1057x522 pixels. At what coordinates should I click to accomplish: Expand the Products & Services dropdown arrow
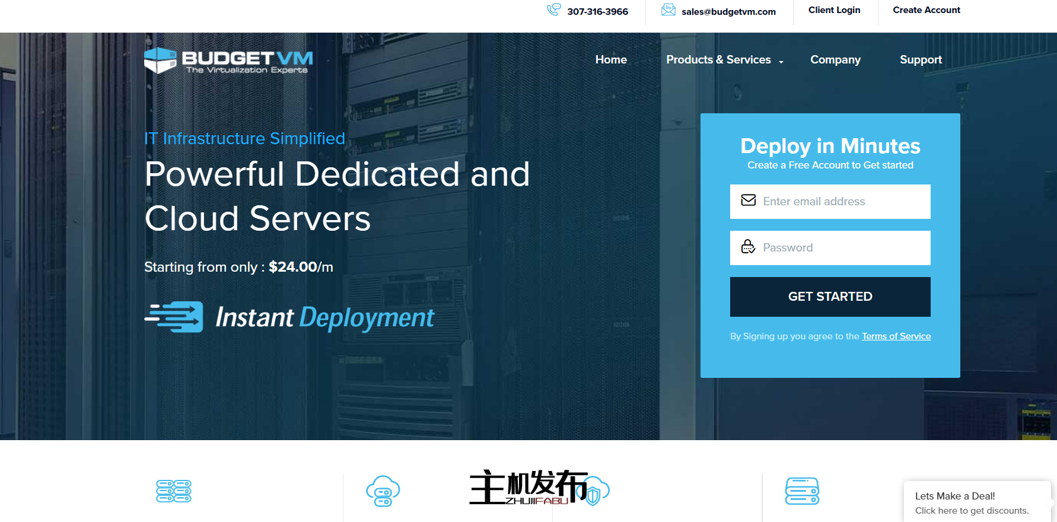781,62
